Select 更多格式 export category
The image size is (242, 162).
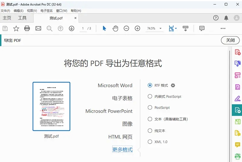coord(122,149)
